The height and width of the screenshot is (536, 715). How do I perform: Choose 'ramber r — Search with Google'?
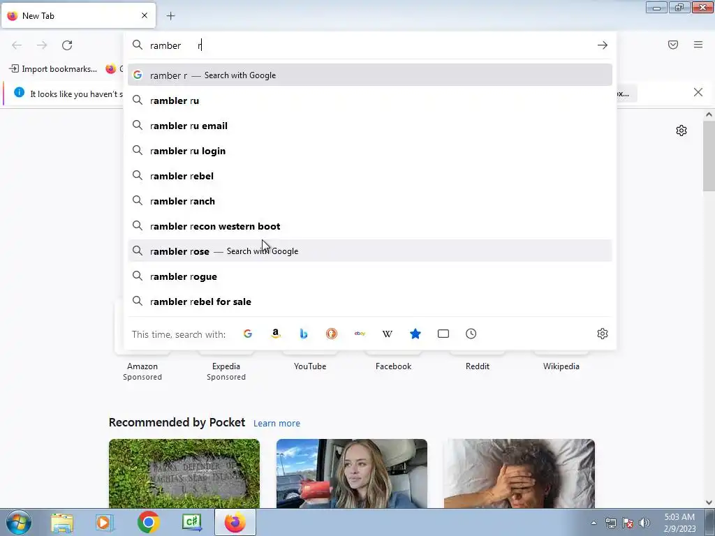click(370, 75)
